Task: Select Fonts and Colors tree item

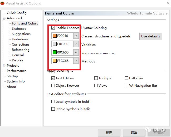Action: click(x=25, y=23)
